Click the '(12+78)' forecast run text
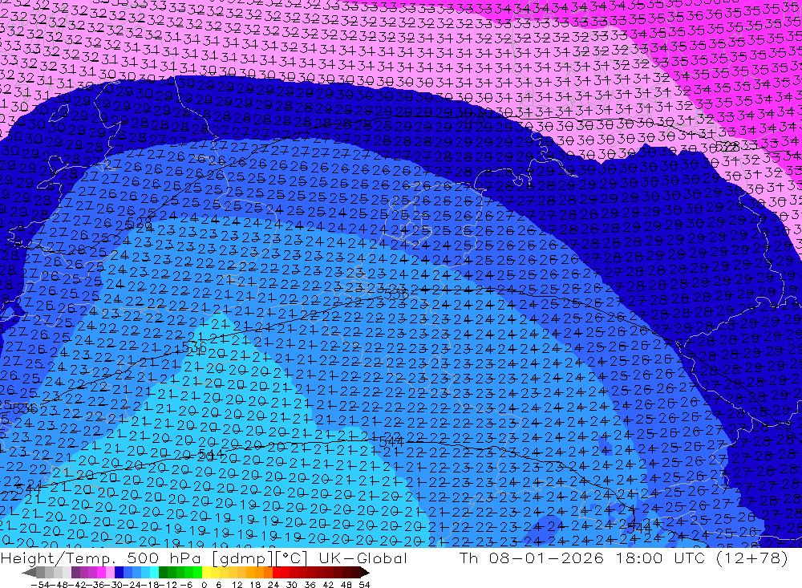 point(752,558)
